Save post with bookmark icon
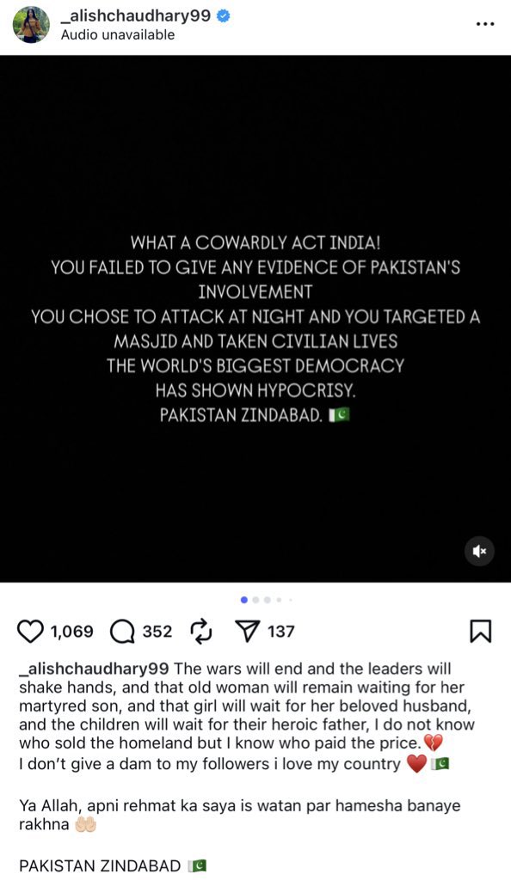This screenshot has width=511, height=880. click(480, 632)
